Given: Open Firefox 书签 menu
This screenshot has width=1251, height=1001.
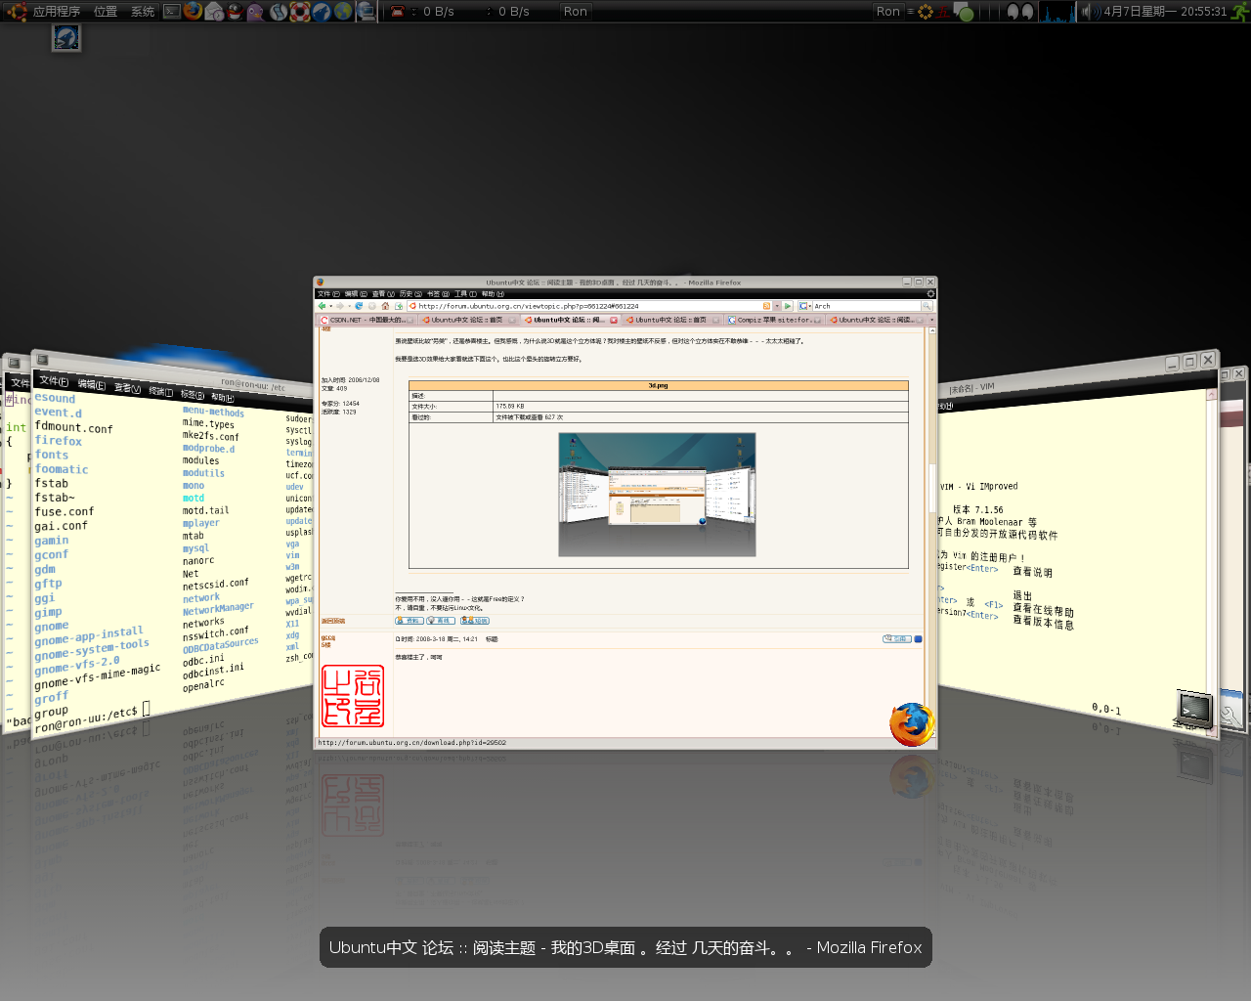Looking at the screenshot, I should (437, 293).
